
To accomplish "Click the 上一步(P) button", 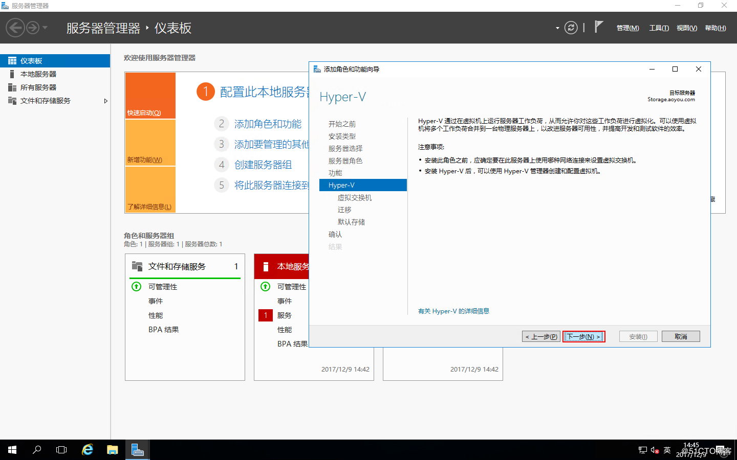I will pos(541,336).
